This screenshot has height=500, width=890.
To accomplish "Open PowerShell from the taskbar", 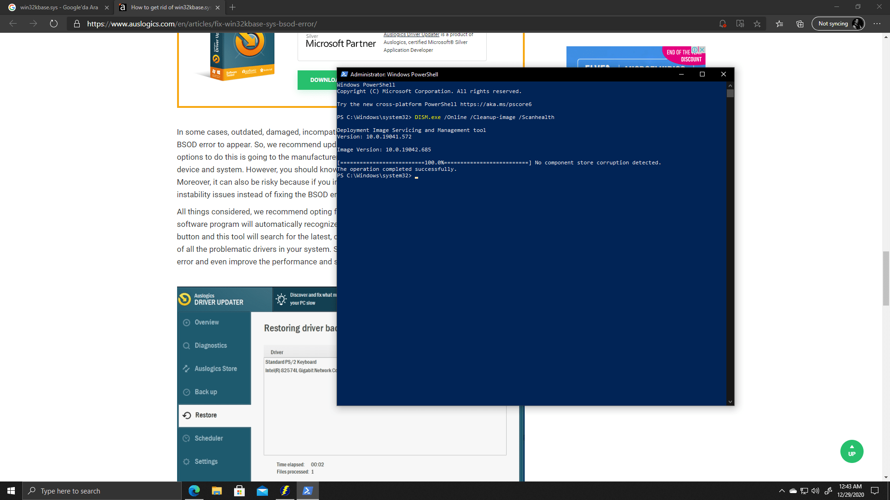I will pyautogui.click(x=307, y=491).
